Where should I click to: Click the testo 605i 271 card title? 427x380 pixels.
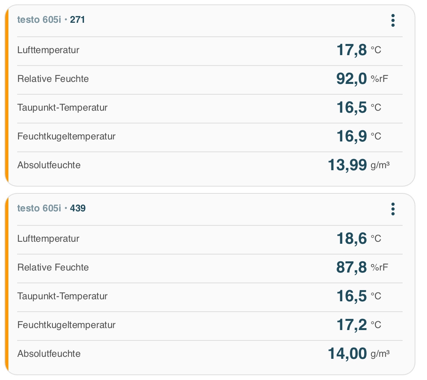(51, 20)
